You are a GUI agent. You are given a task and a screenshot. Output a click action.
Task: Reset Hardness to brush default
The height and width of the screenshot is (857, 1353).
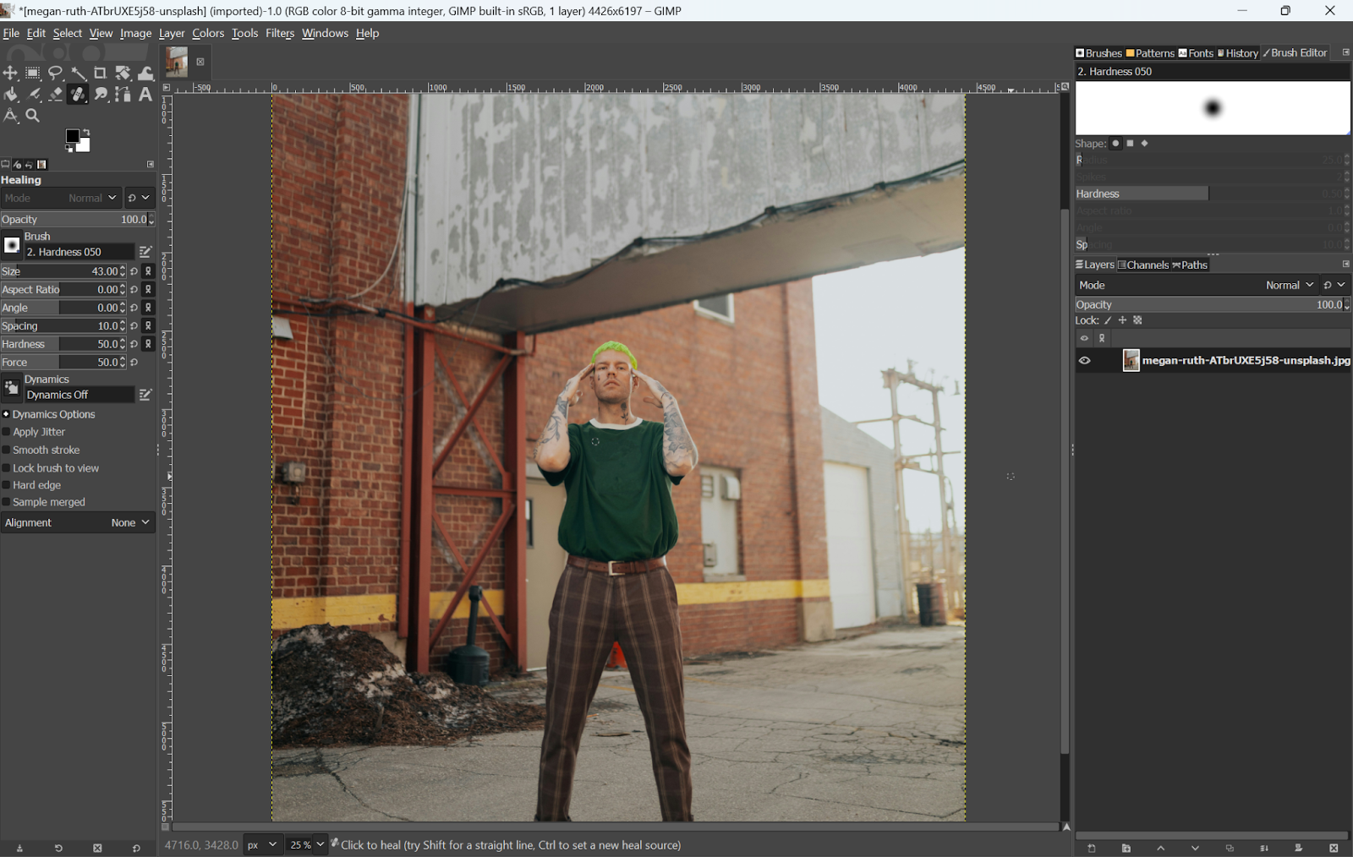(x=134, y=344)
